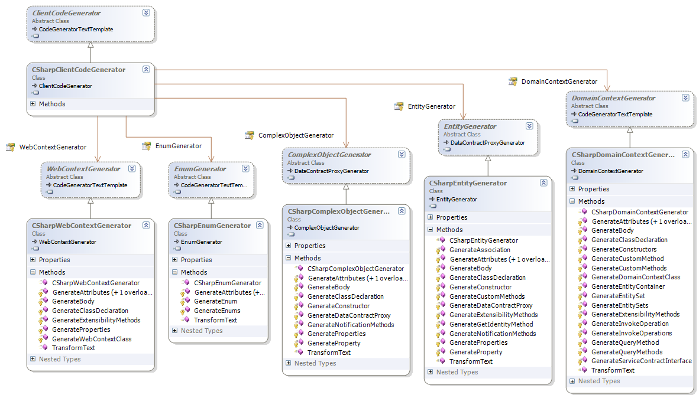Expand the Methods section in CSharpClientCodeGenerator
Image resolution: width=699 pixels, height=398 pixels.
click(x=33, y=104)
